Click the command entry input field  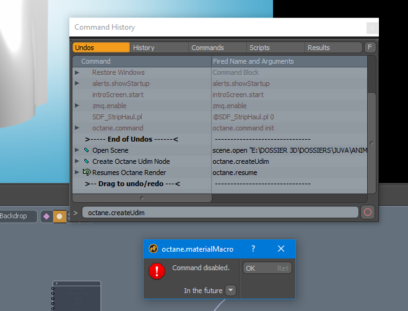click(x=220, y=213)
